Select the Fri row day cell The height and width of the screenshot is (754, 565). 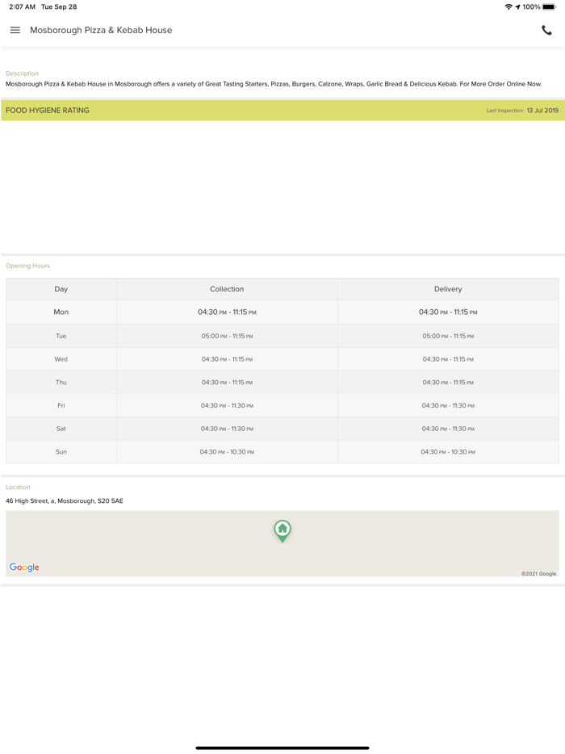coord(61,405)
